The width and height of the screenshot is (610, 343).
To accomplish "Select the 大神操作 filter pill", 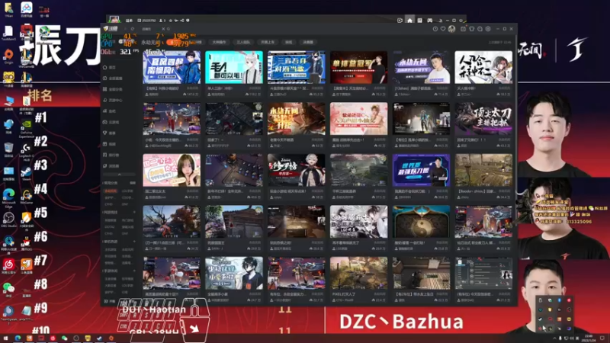I will (x=219, y=42).
